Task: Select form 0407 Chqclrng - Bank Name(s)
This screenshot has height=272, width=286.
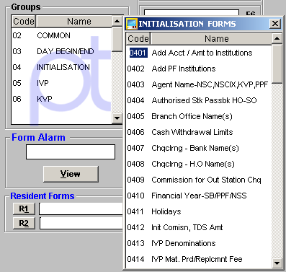Action: [x=199, y=148]
